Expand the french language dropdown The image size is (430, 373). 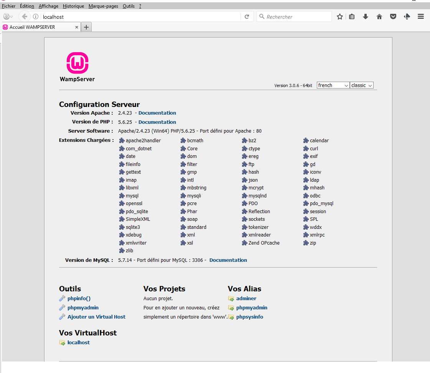click(x=333, y=85)
